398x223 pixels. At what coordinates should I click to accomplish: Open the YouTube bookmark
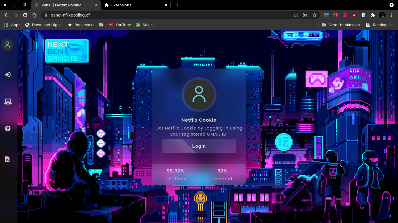tap(120, 25)
